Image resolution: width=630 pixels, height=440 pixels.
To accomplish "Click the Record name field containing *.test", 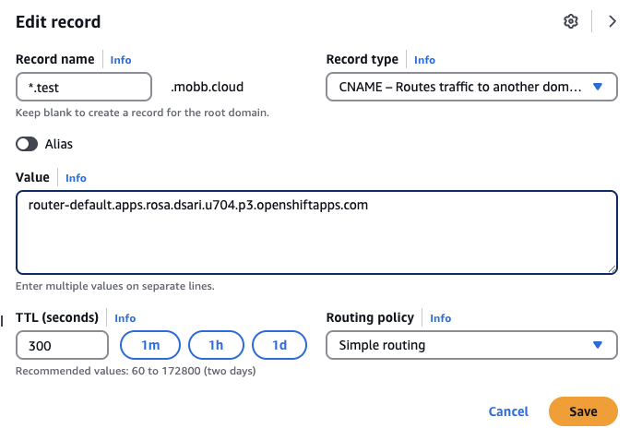I will pyautogui.click(x=84, y=87).
